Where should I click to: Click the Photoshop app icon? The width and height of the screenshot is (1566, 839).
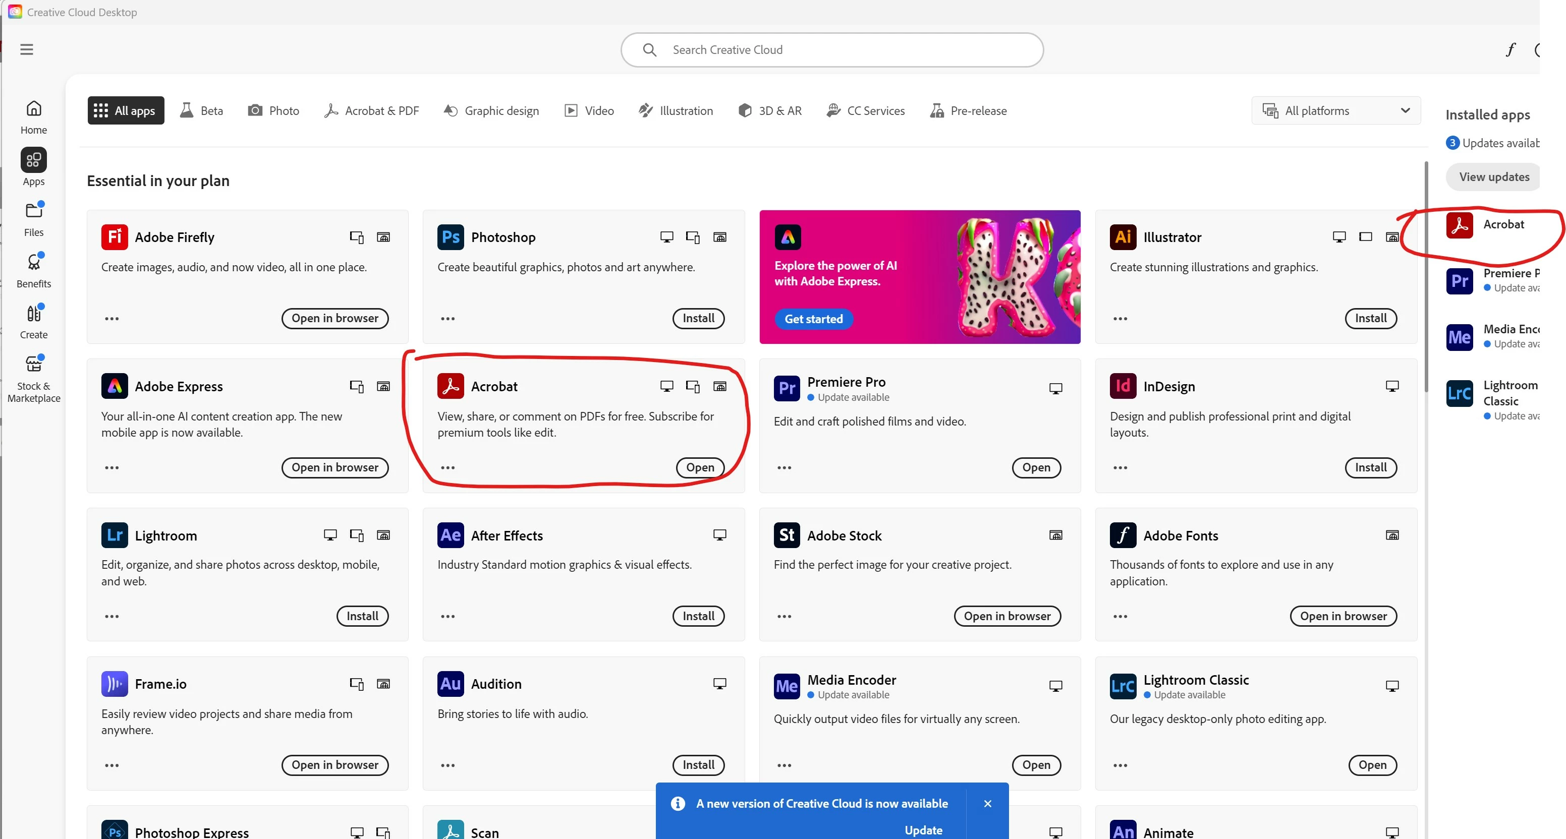pyautogui.click(x=450, y=237)
